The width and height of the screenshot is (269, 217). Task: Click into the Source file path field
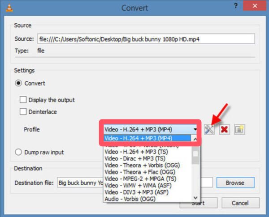coord(146,39)
